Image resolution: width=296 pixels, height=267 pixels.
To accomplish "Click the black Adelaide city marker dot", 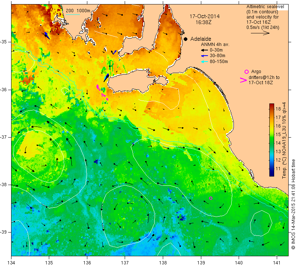I will pos(186,39).
